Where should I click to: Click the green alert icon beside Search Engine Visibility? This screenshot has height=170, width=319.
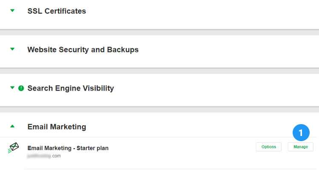[x=21, y=88]
